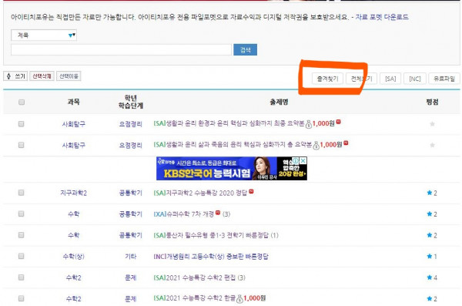462x306 pixels.
Task: Check the box for 삶과 죽음의 윤리 row
Action: pyautogui.click(x=22, y=145)
